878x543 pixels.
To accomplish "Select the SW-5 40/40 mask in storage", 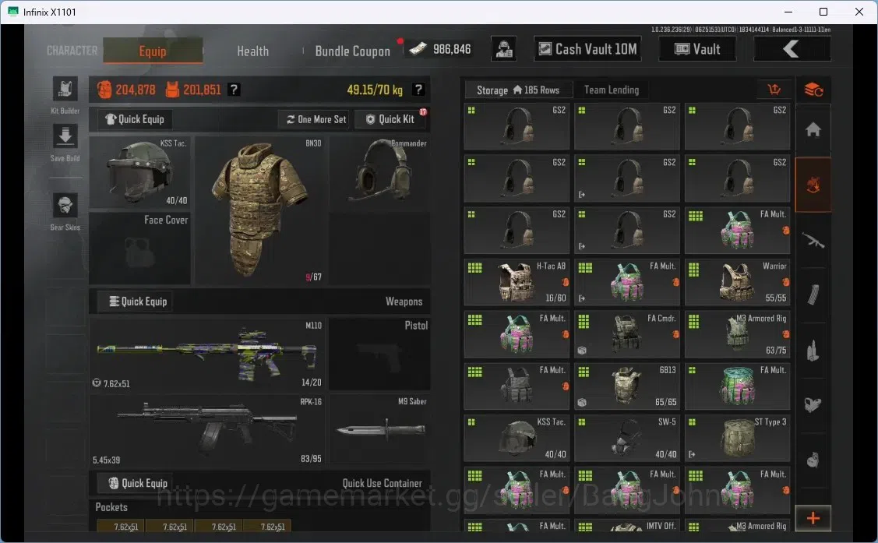I will coord(626,439).
